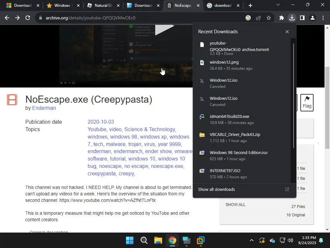This screenshot has height=248, width=330.
Task: Flag this archive item
Action: [307, 103]
